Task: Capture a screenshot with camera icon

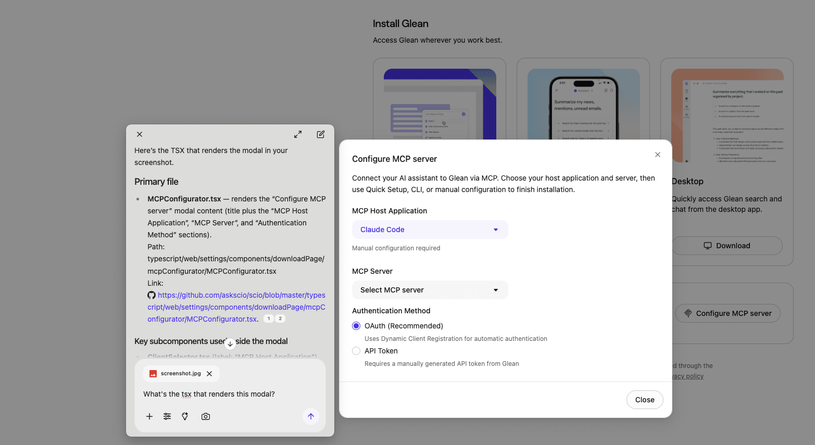Action: coord(206,416)
